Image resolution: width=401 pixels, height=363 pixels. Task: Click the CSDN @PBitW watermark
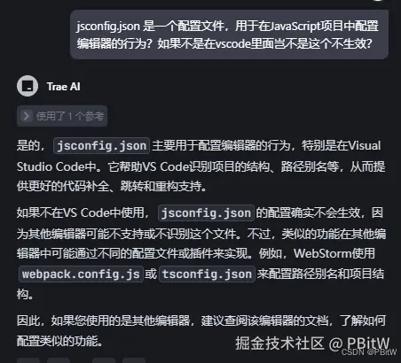(369, 352)
